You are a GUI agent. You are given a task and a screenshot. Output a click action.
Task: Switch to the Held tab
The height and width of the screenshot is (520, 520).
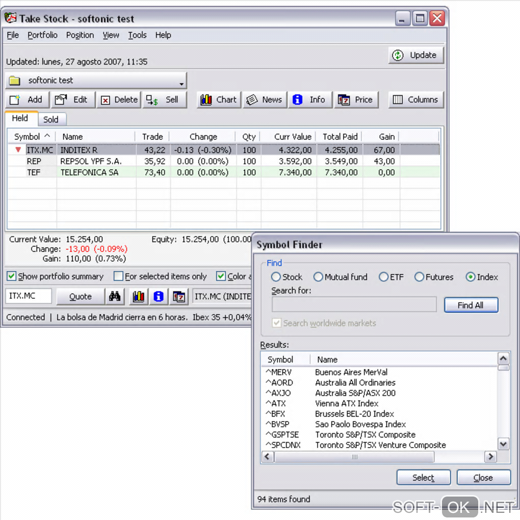(20, 118)
